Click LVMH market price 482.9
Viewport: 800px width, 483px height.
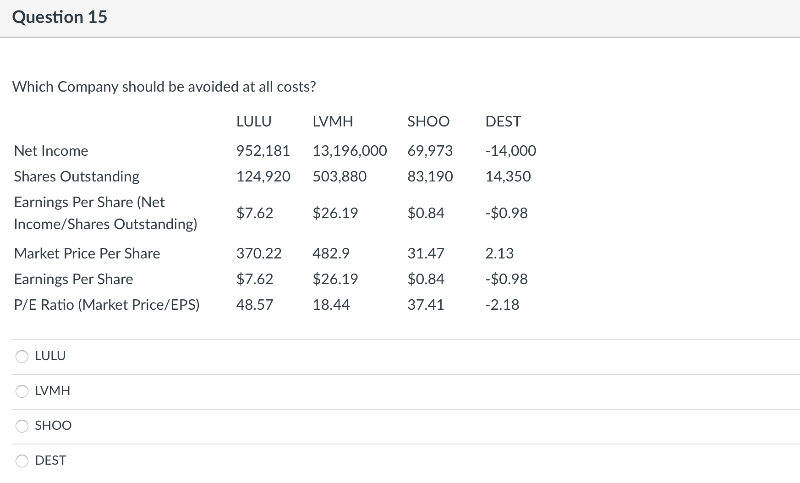[331, 253]
